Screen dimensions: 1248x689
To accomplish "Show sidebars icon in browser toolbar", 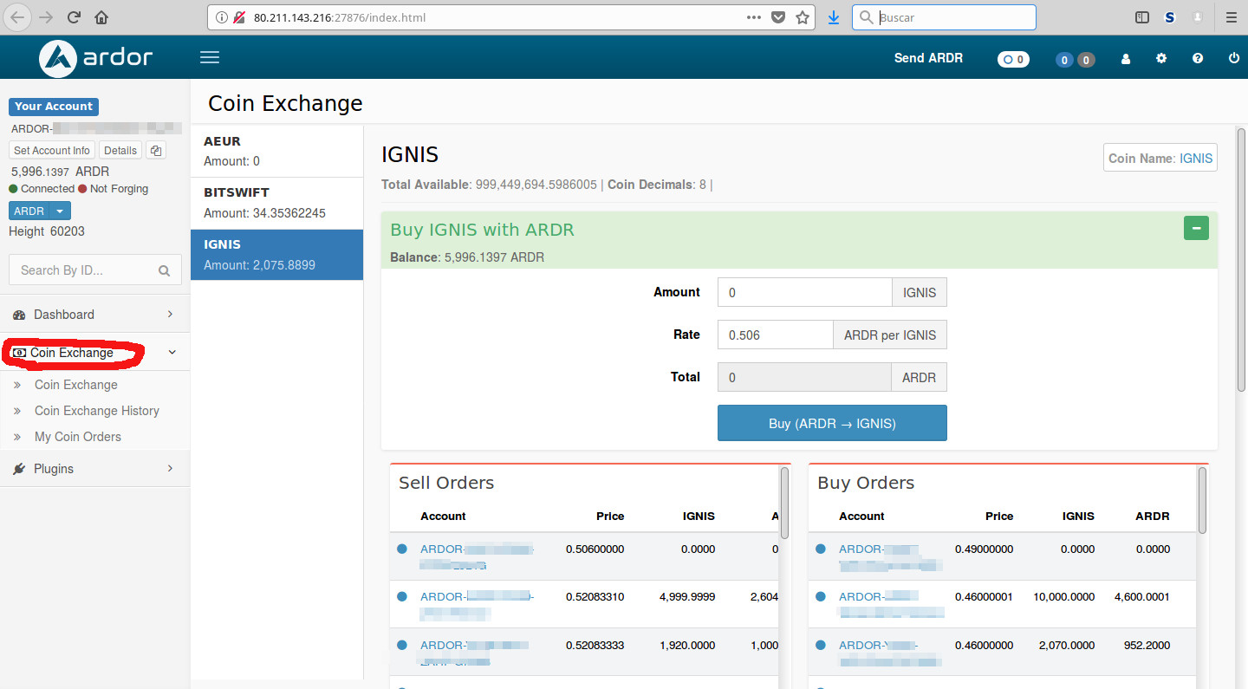I will [x=1142, y=17].
